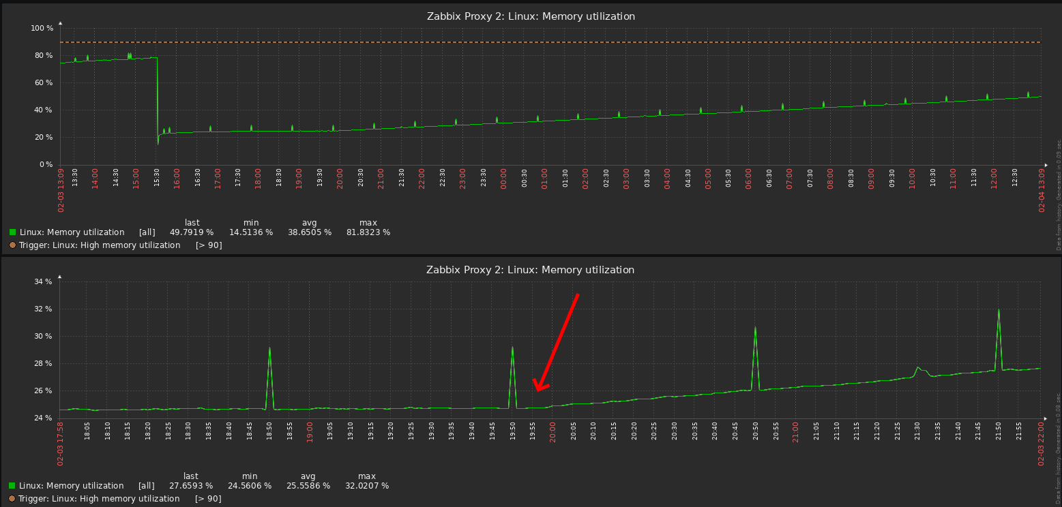
Task: Select the avg value 25.5586 %
Action: [x=308, y=486]
